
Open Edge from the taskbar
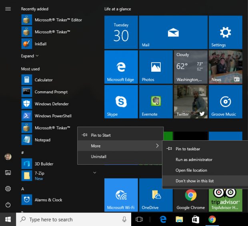tap(163, 219)
